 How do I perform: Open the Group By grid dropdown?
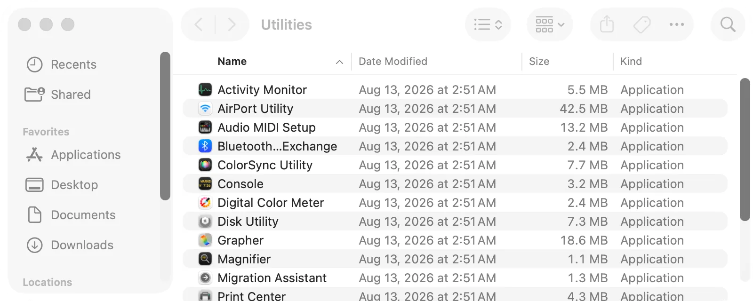pyautogui.click(x=550, y=24)
